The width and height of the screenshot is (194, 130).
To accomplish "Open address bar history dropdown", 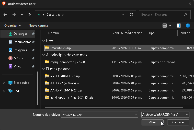I will pyautogui.click(x=123, y=15).
